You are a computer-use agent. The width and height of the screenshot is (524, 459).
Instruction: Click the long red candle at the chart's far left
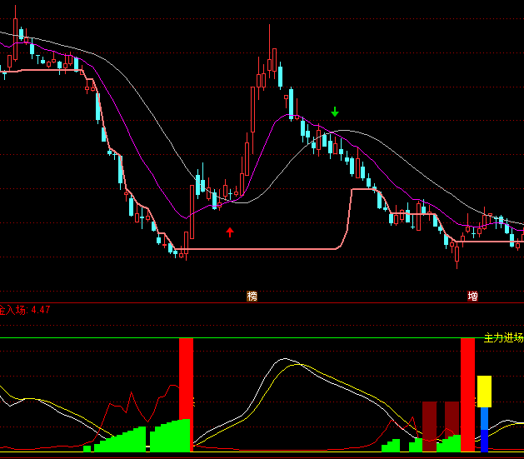tap(15, 43)
